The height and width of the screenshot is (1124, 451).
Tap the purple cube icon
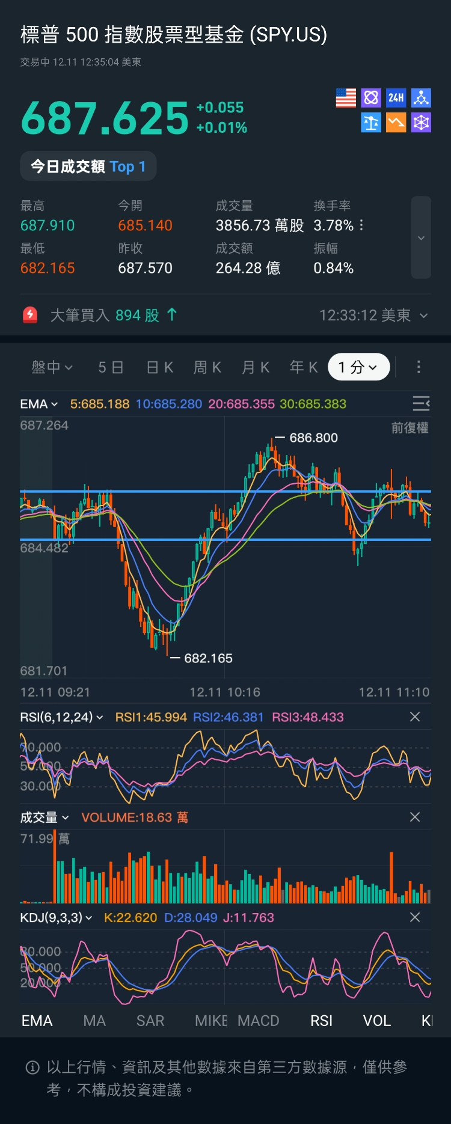pyautogui.click(x=421, y=123)
